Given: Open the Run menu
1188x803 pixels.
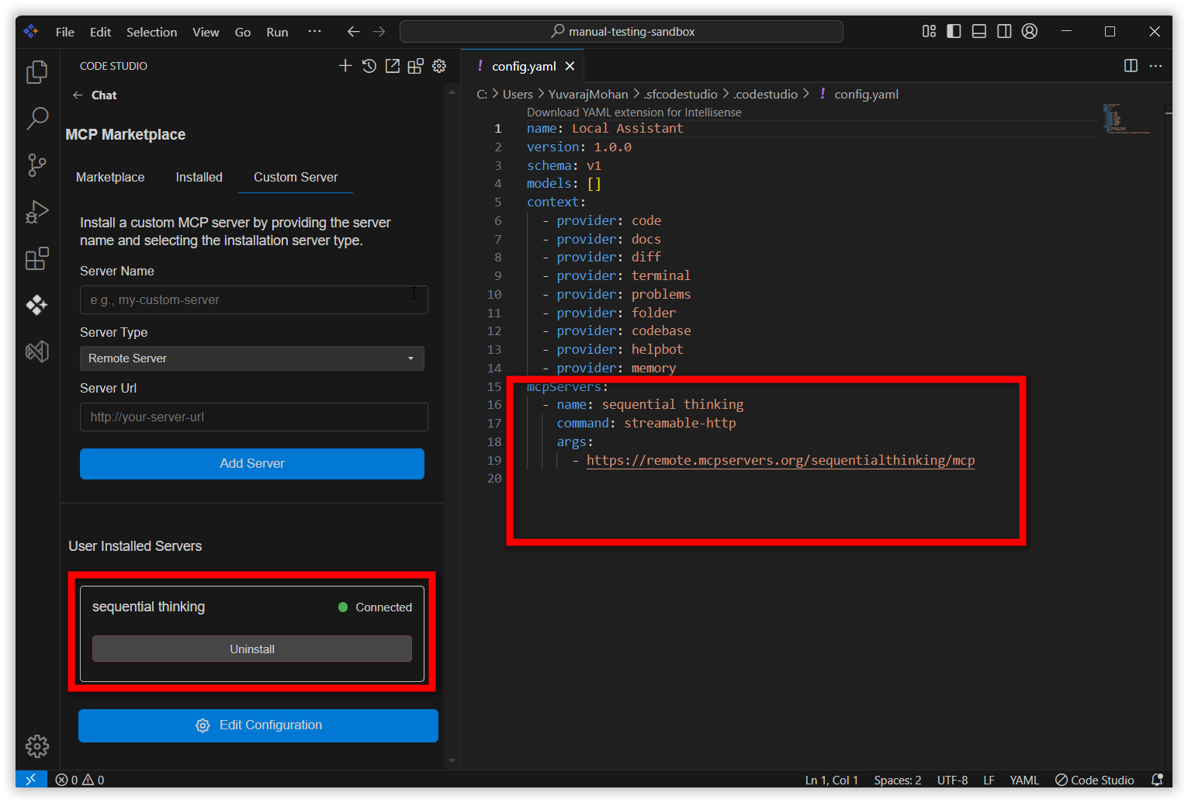Looking at the screenshot, I should pyautogui.click(x=277, y=32).
